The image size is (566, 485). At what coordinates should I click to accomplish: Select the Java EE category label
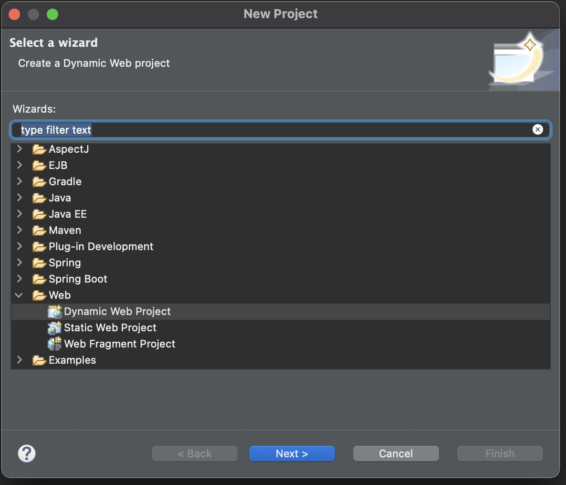click(68, 214)
